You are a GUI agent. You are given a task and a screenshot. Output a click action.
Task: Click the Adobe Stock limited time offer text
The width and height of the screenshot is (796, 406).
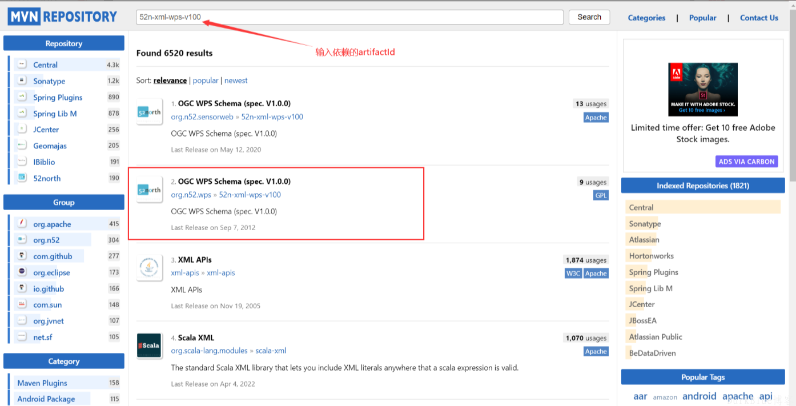coord(703,134)
